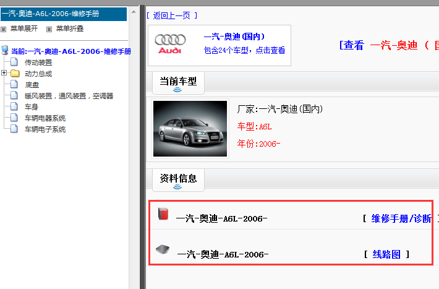Open the 车辆电子系统 tree item
The height and width of the screenshot is (289, 439).
tap(45, 129)
